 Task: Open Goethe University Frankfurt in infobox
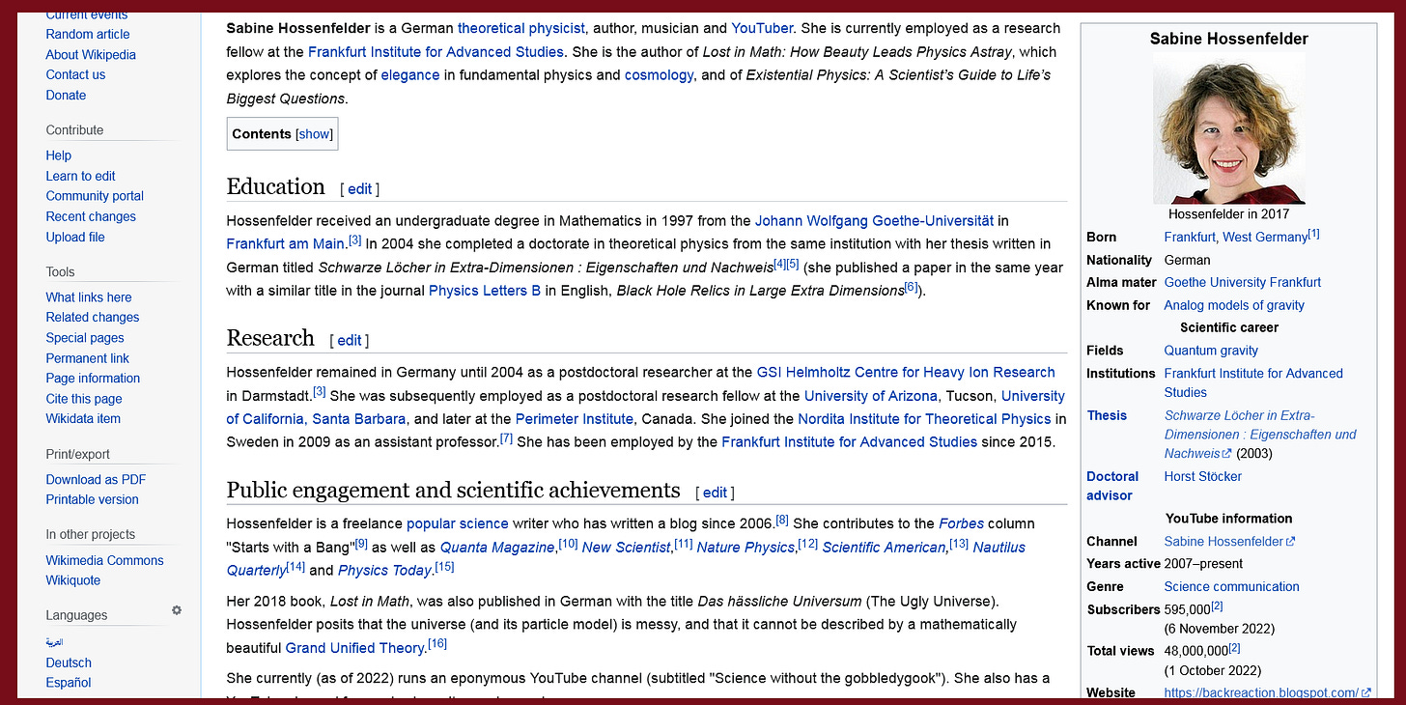[x=1243, y=282]
